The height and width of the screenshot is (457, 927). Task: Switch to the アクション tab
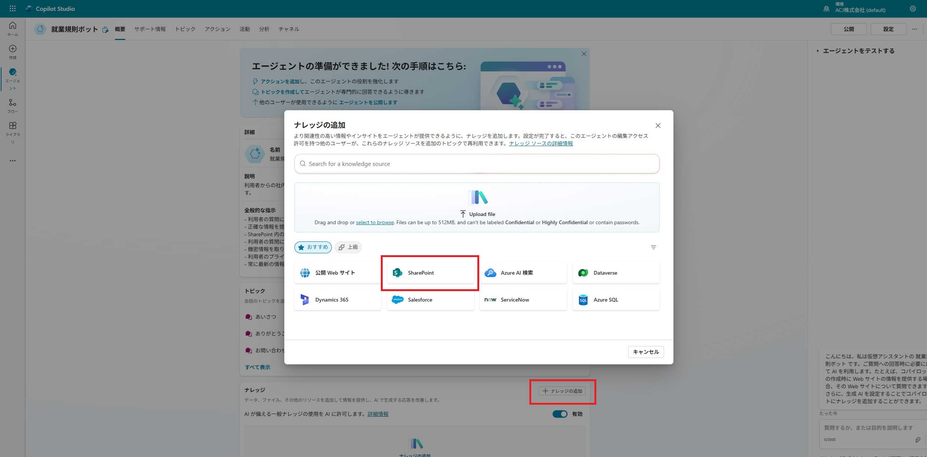pyautogui.click(x=217, y=29)
